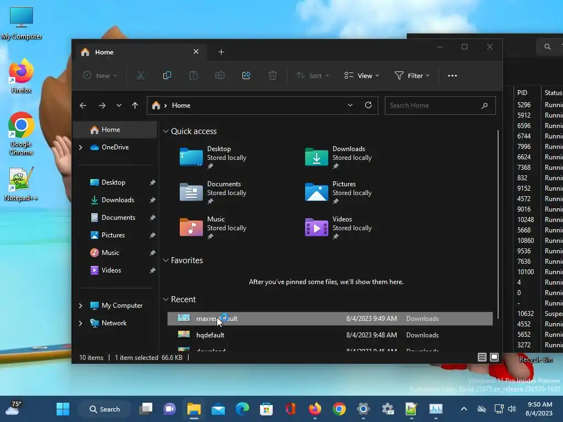Open the Filter dropdown menu
This screenshot has width=563, height=422.
coord(412,76)
